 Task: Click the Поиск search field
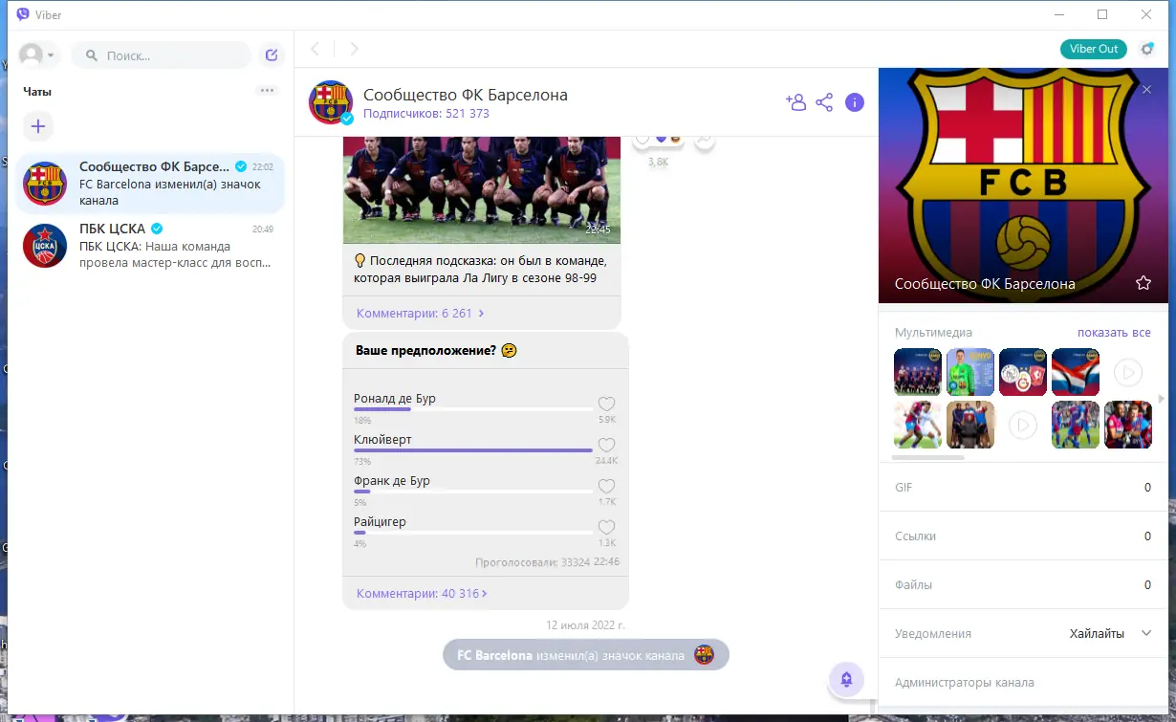[161, 55]
